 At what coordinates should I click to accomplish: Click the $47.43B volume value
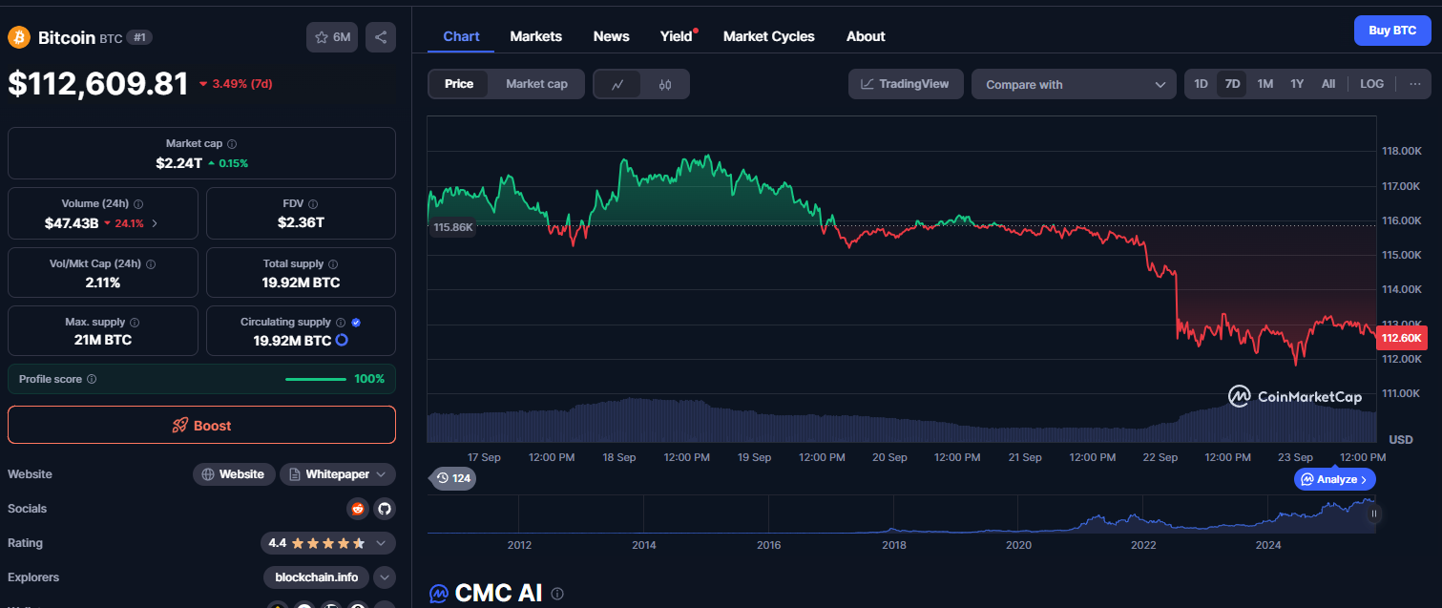(x=72, y=223)
